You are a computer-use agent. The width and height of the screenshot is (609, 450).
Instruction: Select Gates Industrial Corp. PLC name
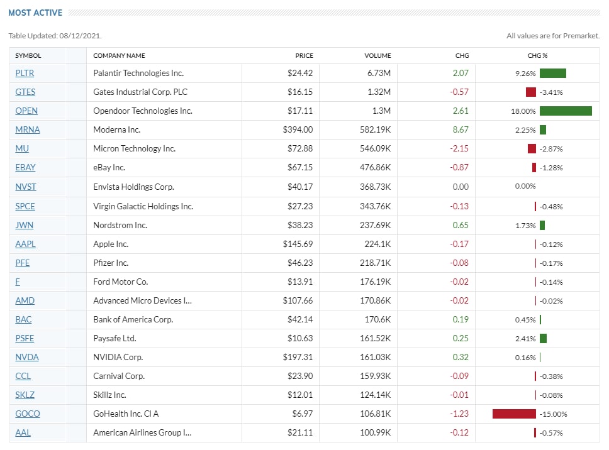pyautogui.click(x=140, y=92)
